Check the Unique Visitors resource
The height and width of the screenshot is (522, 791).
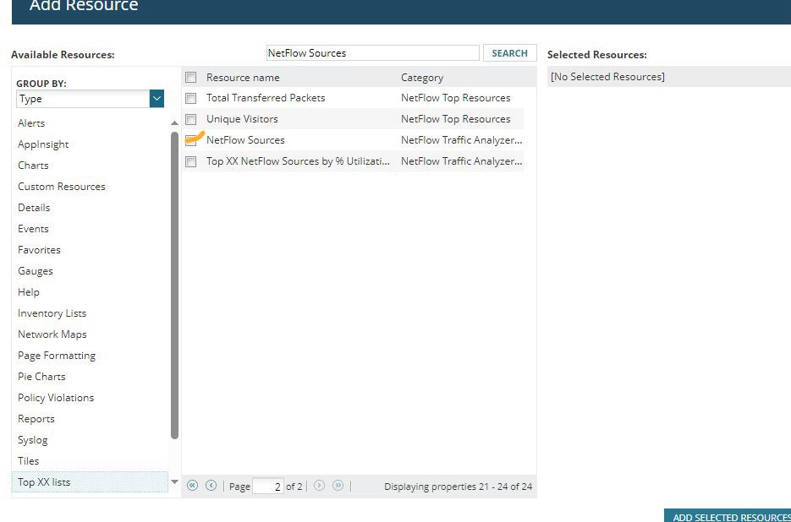point(190,119)
